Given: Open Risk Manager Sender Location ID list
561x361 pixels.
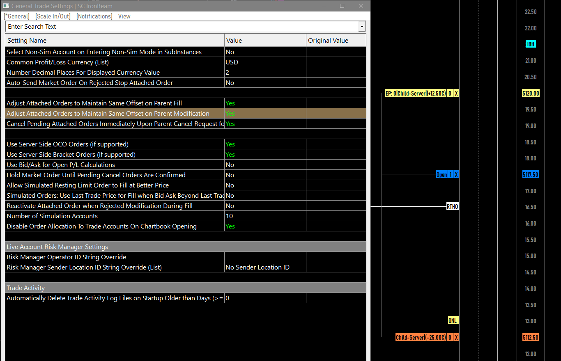Looking at the screenshot, I should (265, 267).
